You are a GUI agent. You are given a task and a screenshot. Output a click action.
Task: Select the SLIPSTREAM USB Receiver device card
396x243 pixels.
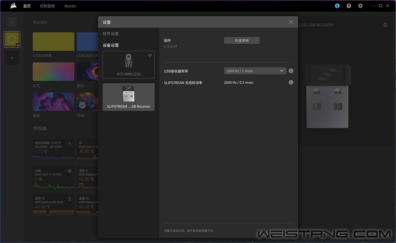pyautogui.click(x=128, y=97)
